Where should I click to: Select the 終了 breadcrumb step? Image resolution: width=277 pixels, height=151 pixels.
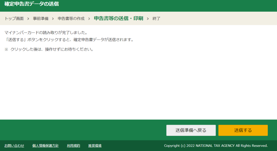[x=156, y=19]
